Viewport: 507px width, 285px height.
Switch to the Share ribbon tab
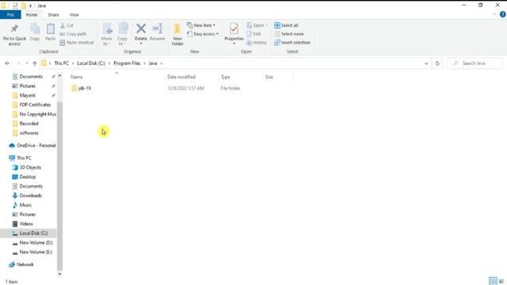click(53, 15)
